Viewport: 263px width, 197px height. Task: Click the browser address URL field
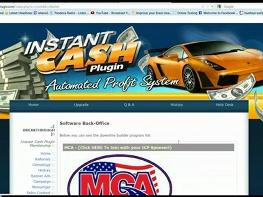pos(99,7)
